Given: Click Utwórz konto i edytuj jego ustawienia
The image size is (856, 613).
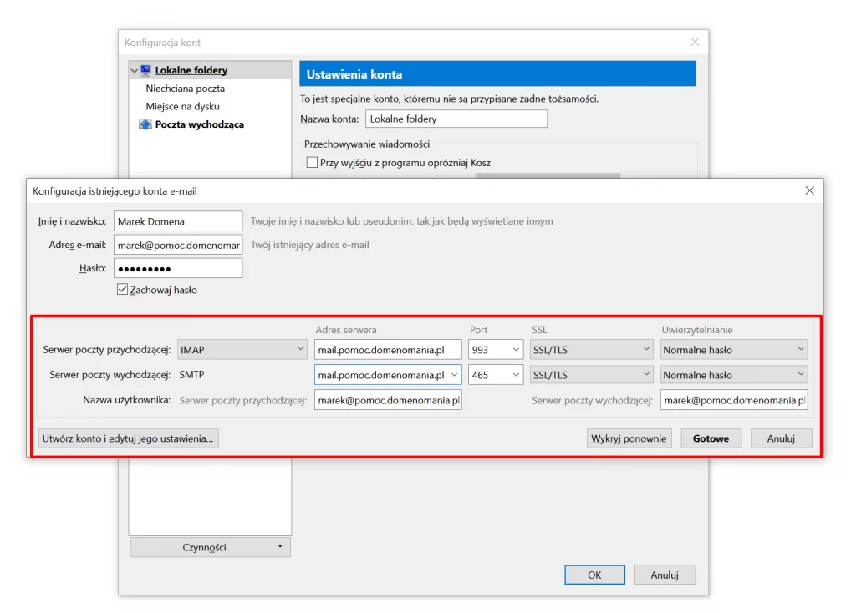Looking at the screenshot, I should [129, 438].
